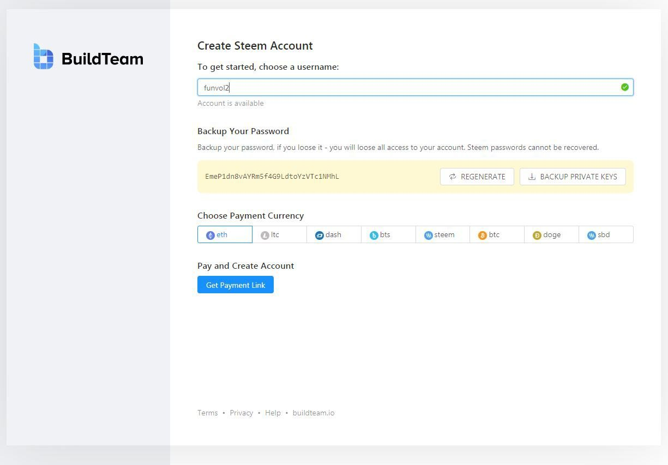This screenshot has height=465, width=668.
Task: Click the green username availability checkmark
Action: tap(625, 87)
